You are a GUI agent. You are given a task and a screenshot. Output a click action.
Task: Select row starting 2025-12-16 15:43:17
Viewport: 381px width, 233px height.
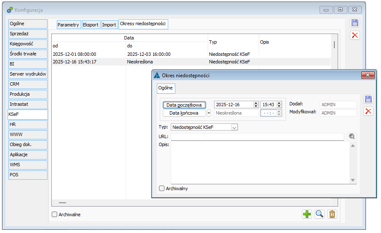coord(191,62)
